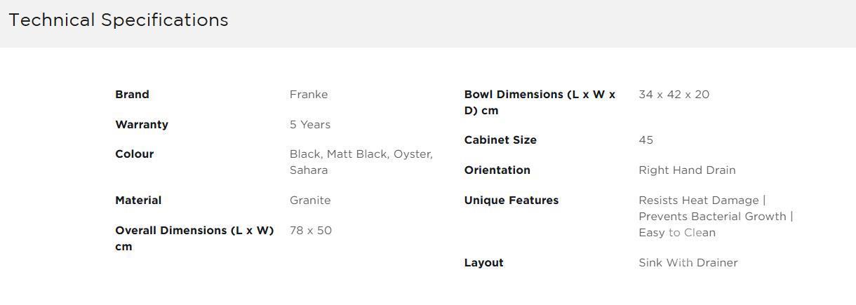This screenshot has height=305, width=856.
Task: Click the Granite material value
Action: (x=310, y=201)
